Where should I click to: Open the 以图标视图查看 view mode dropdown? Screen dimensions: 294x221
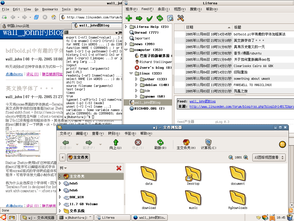pos(269,157)
